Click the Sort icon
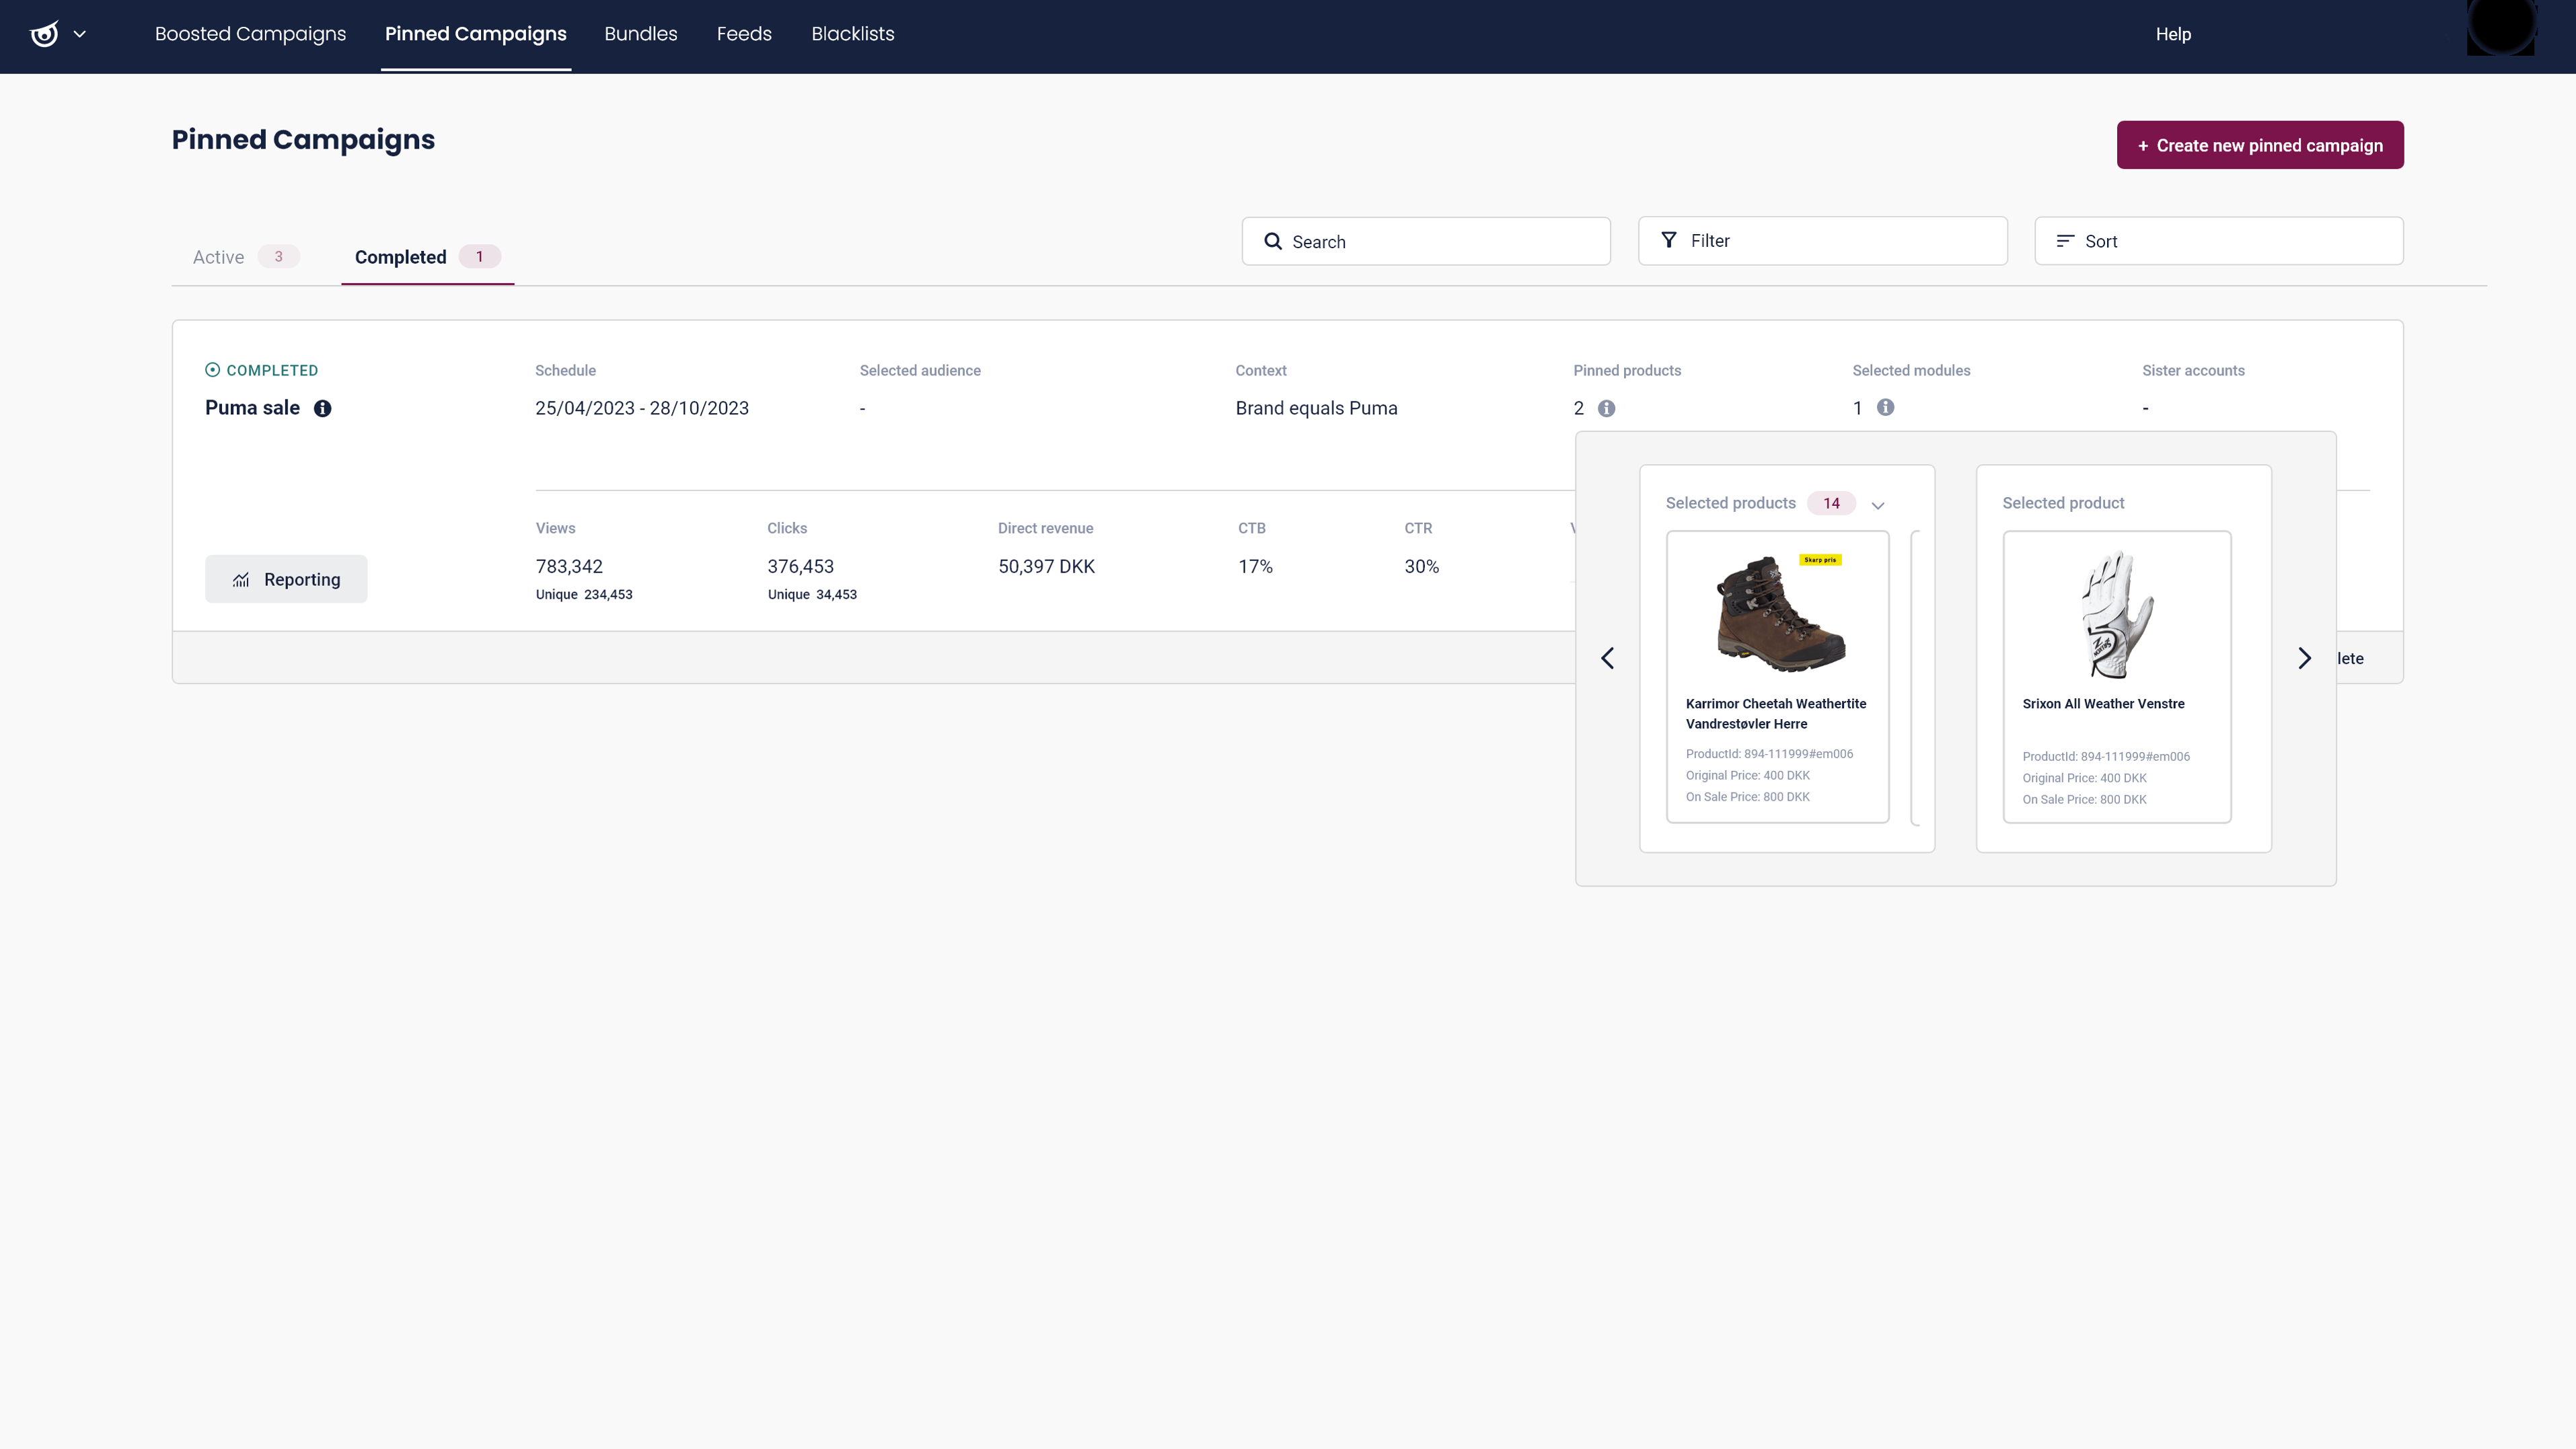This screenshot has width=2576, height=1449. click(x=2067, y=240)
